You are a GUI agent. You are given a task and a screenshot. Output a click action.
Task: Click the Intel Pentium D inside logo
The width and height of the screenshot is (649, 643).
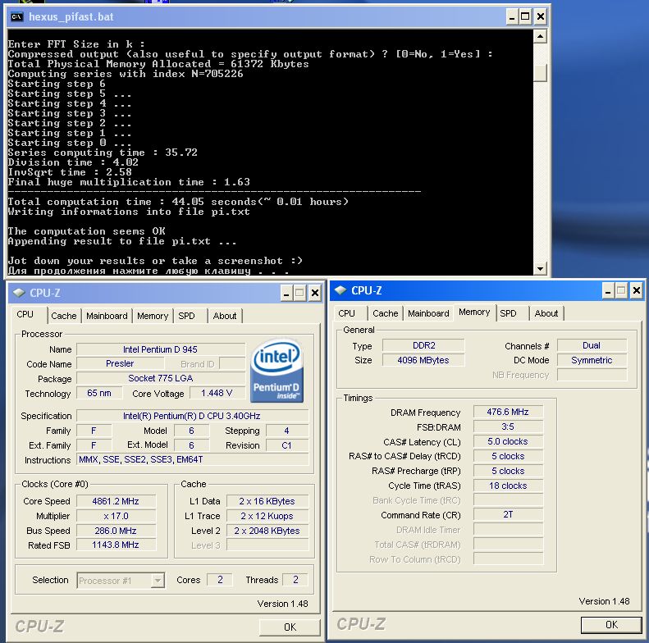coord(277,371)
